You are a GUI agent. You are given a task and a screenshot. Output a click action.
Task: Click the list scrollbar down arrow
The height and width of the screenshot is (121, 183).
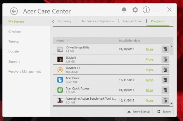point(172,103)
